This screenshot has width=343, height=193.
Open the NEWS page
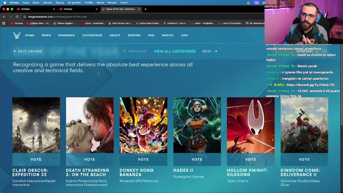[x=46, y=35]
